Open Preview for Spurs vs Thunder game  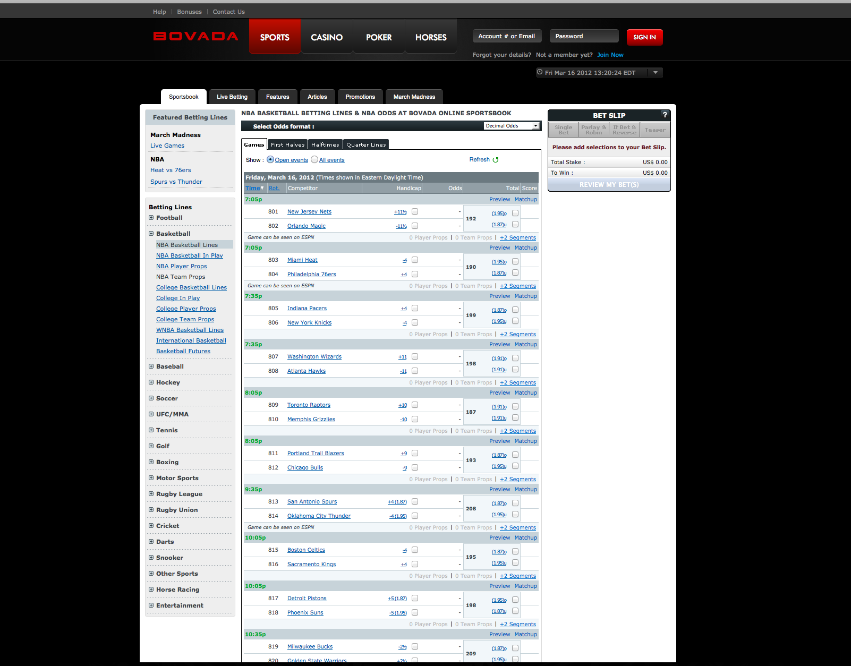pos(500,489)
